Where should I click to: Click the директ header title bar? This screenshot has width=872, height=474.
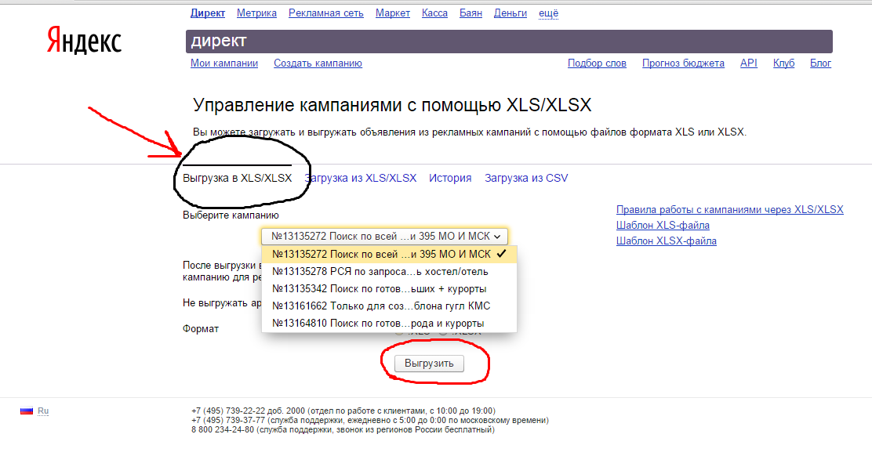[x=509, y=41]
